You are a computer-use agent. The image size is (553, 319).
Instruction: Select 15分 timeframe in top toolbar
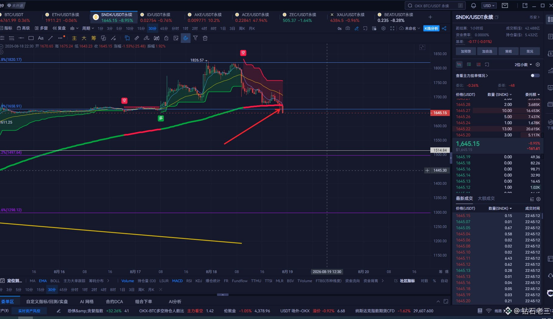[141, 28]
